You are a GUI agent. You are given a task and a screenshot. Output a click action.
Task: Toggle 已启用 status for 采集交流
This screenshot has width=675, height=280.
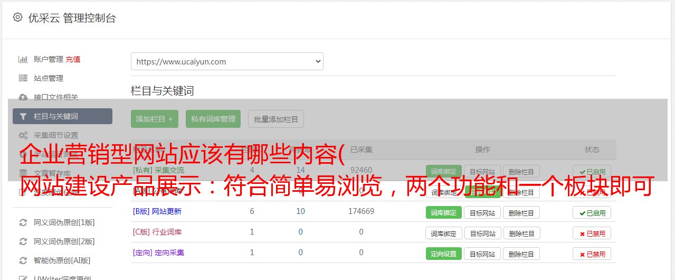point(592,172)
